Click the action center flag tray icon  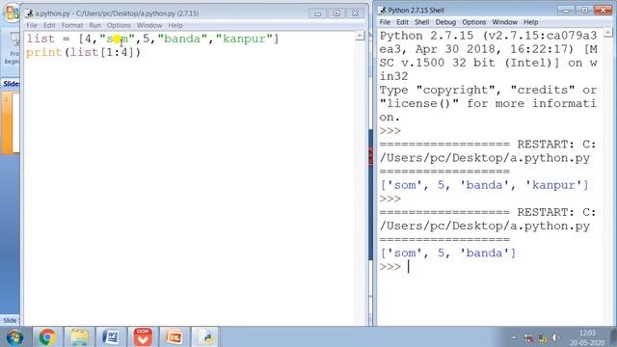tap(529, 337)
